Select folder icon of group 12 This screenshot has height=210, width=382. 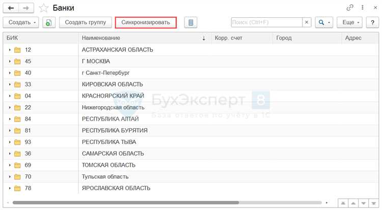[17, 50]
